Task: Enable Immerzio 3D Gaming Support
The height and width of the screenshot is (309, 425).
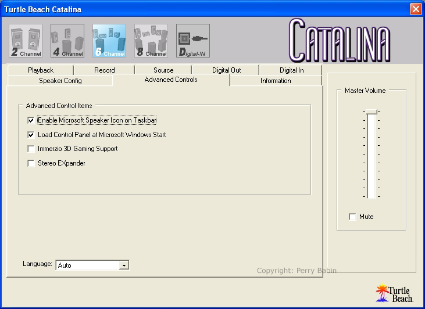Action: coord(31,149)
